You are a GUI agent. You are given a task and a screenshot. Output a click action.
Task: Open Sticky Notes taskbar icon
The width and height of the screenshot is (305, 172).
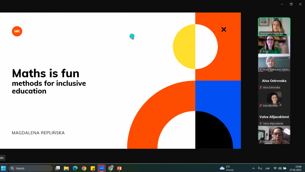93,168
